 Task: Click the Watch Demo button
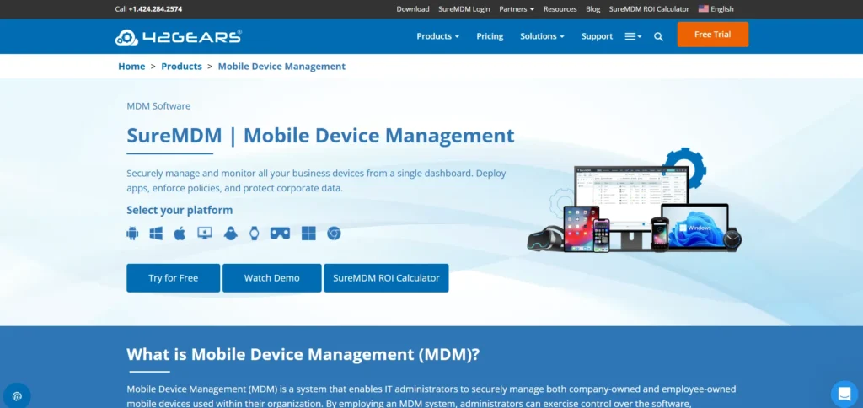pos(272,278)
